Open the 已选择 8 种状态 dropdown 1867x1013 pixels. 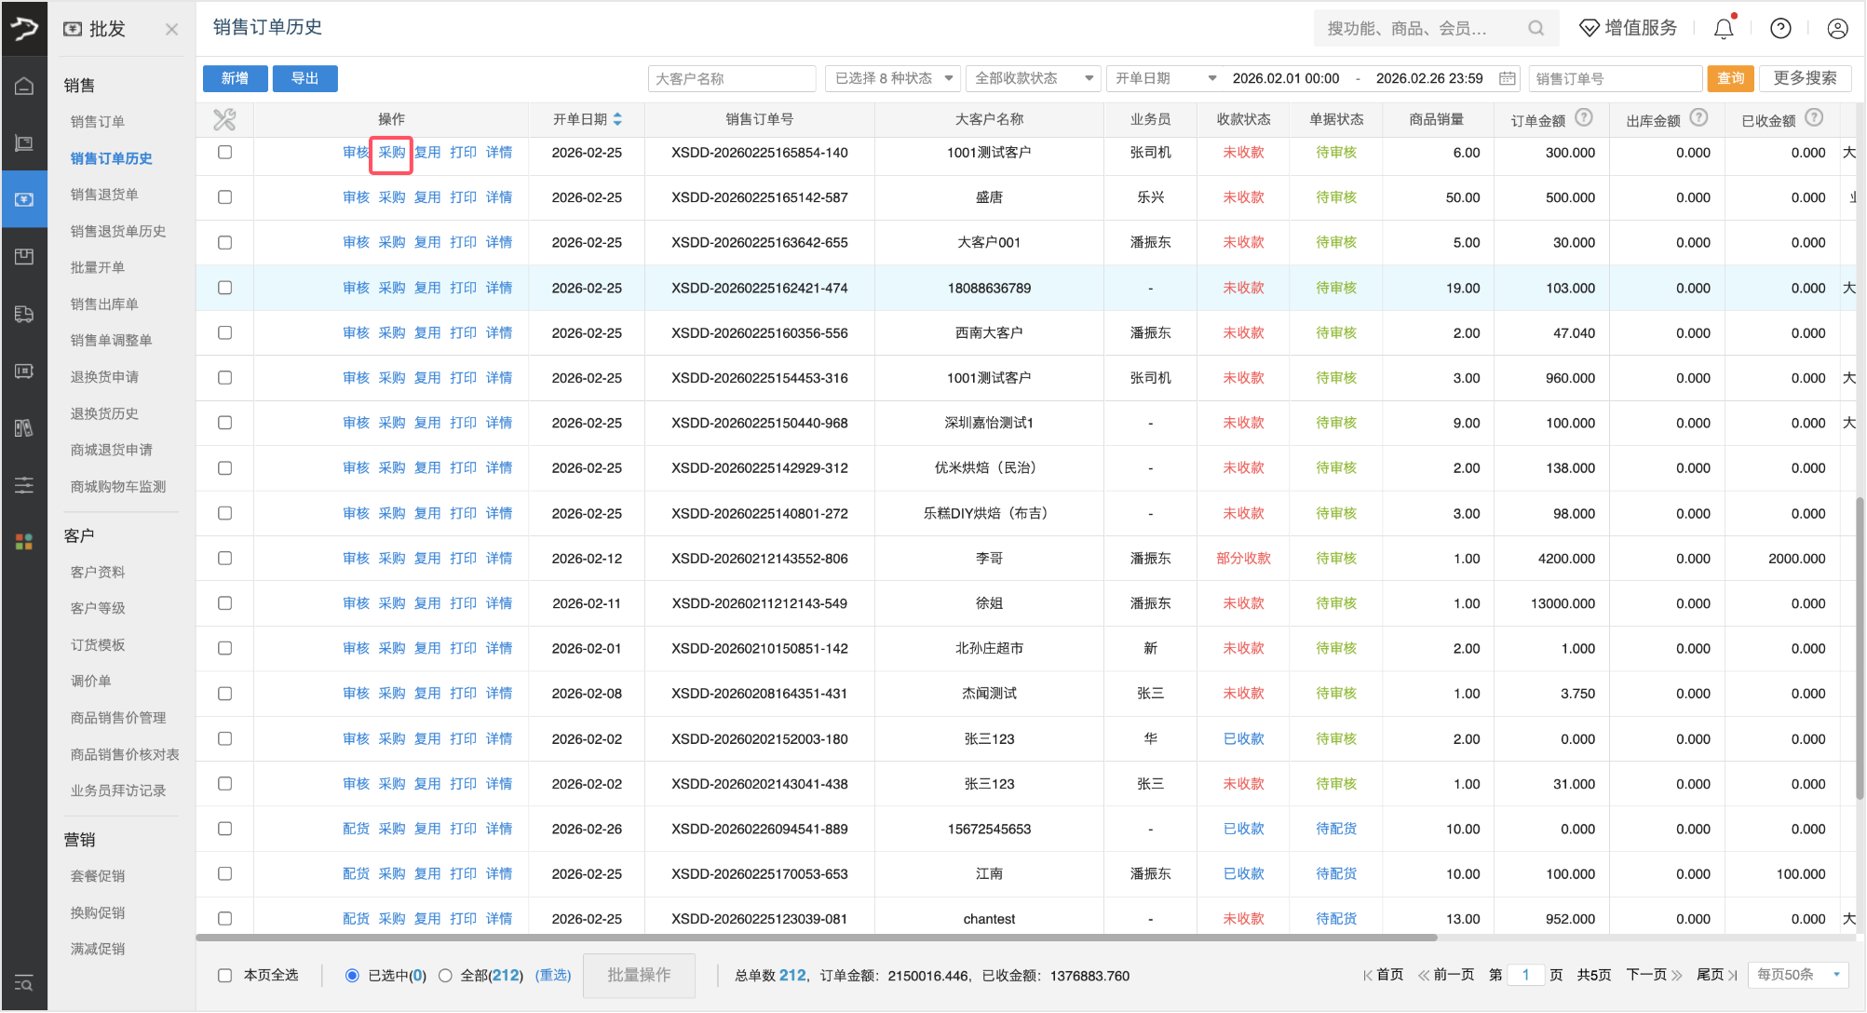pyautogui.click(x=891, y=78)
